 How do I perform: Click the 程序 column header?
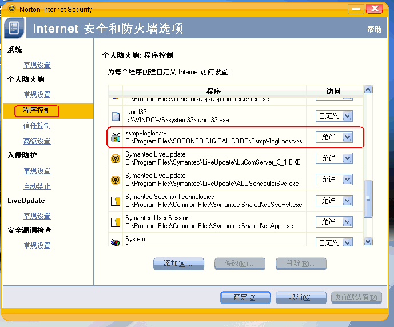(x=214, y=91)
